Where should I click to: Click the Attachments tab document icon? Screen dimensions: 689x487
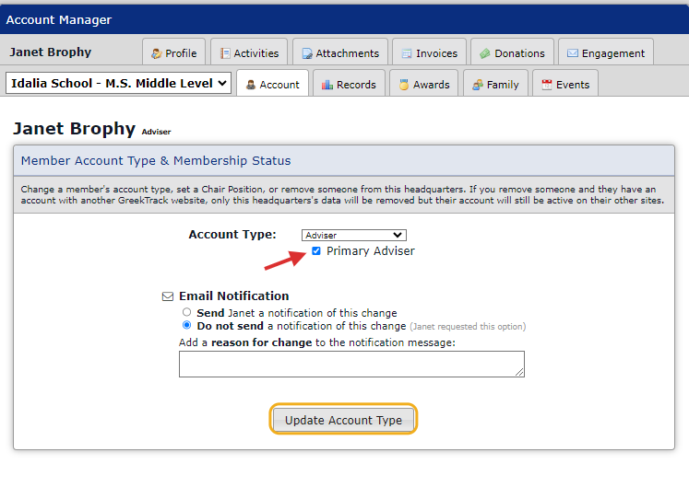tap(307, 53)
